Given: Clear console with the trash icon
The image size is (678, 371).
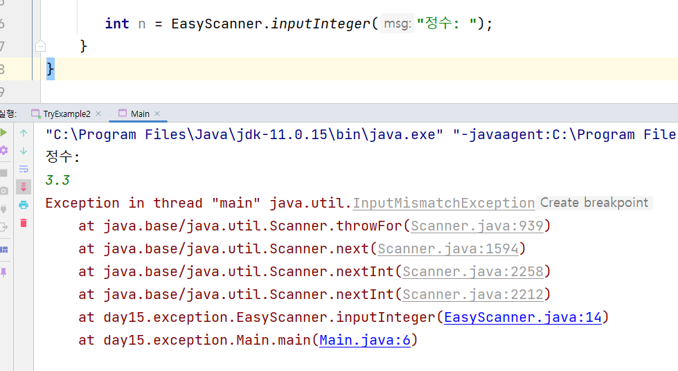Looking at the screenshot, I should [24, 223].
